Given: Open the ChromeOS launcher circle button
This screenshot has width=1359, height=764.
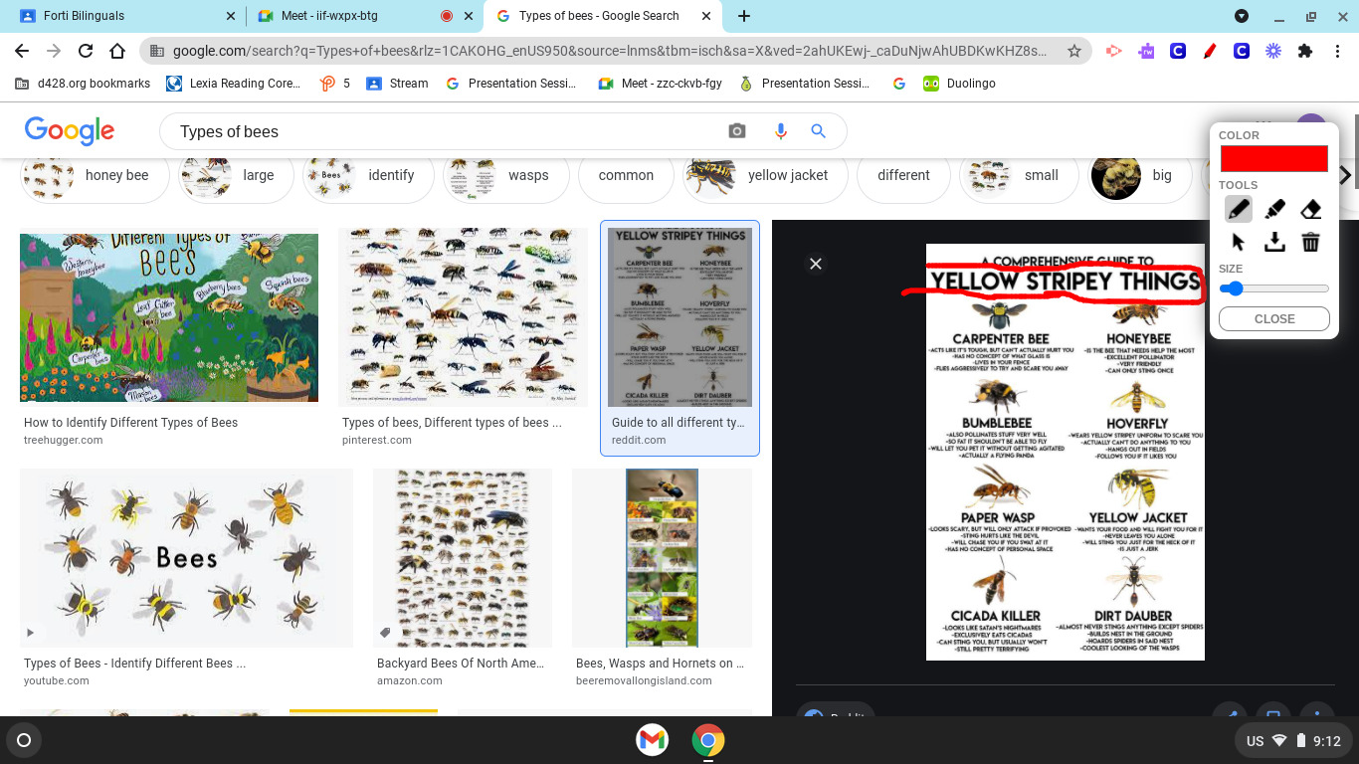Looking at the screenshot, I should tap(24, 740).
